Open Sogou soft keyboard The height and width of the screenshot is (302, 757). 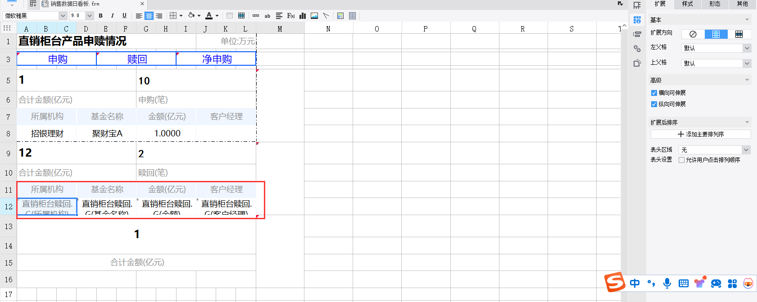click(684, 283)
